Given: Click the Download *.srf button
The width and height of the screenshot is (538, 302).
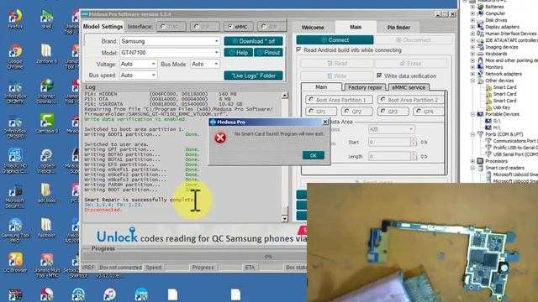Looking at the screenshot, I should [254, 41].
